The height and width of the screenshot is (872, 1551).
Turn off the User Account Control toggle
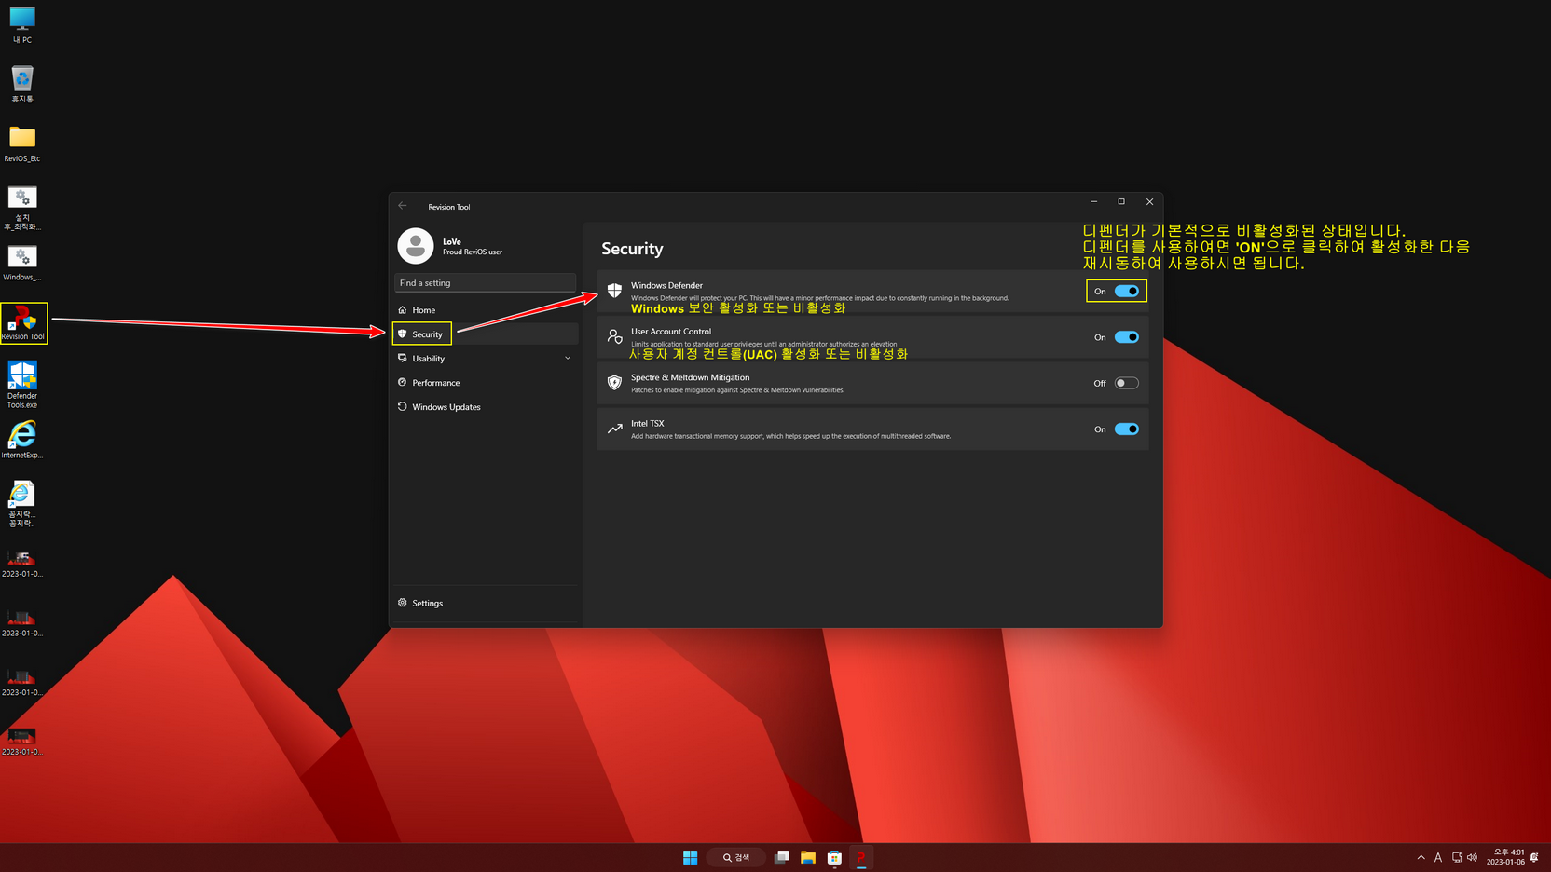[x=1127, y=337]
